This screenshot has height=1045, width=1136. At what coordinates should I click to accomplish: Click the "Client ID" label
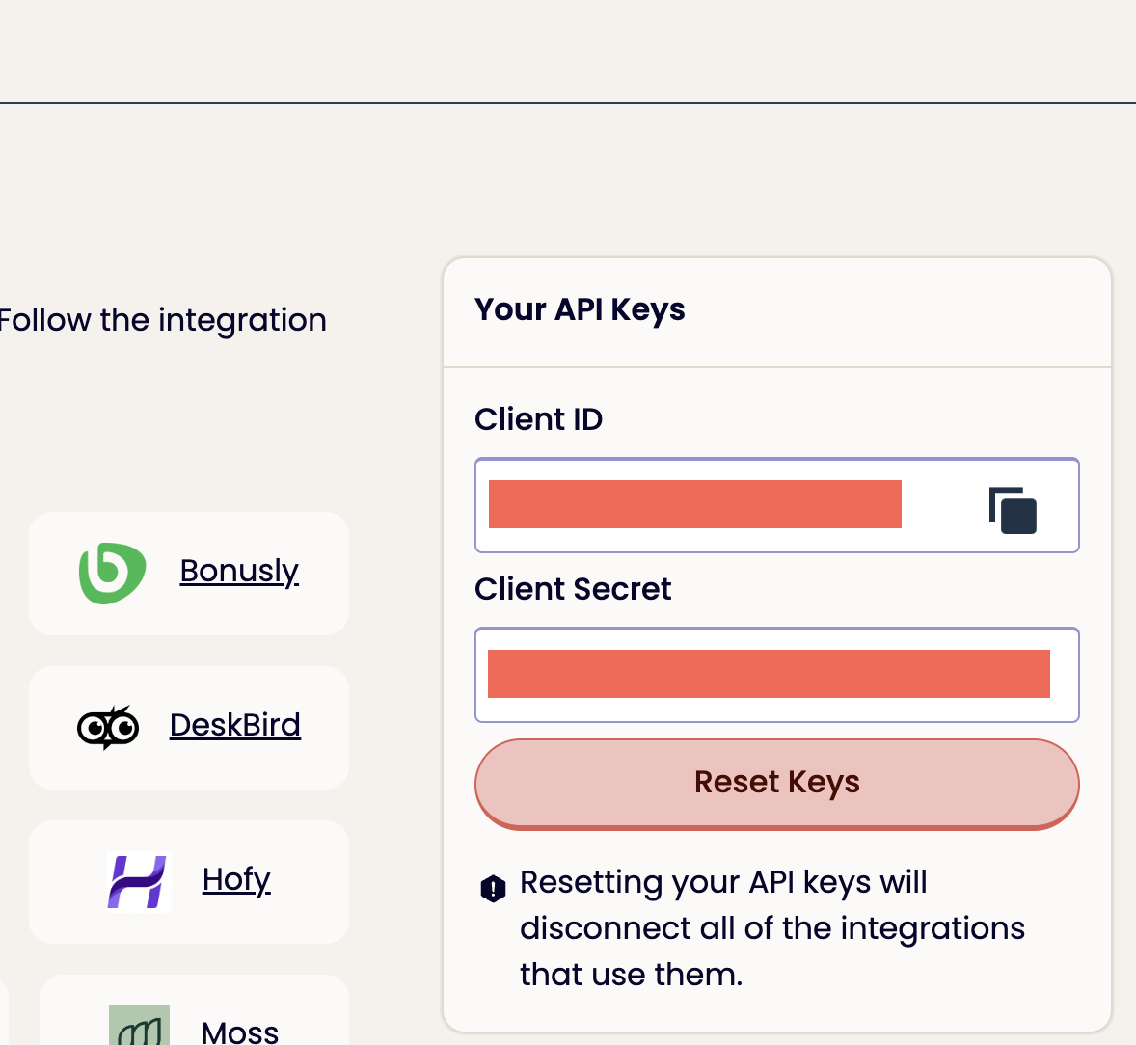coord(538,419)
